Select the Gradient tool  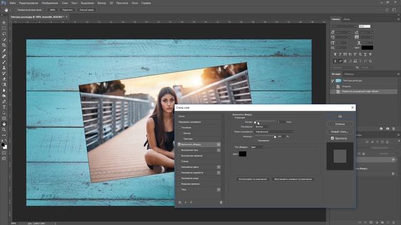[x=4, y=84]
